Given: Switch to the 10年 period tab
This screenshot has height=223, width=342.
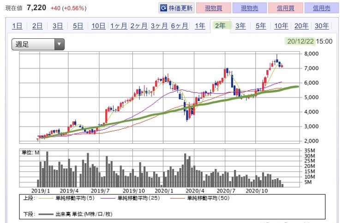Looking at the screenshot, I should tap(281, 26).
